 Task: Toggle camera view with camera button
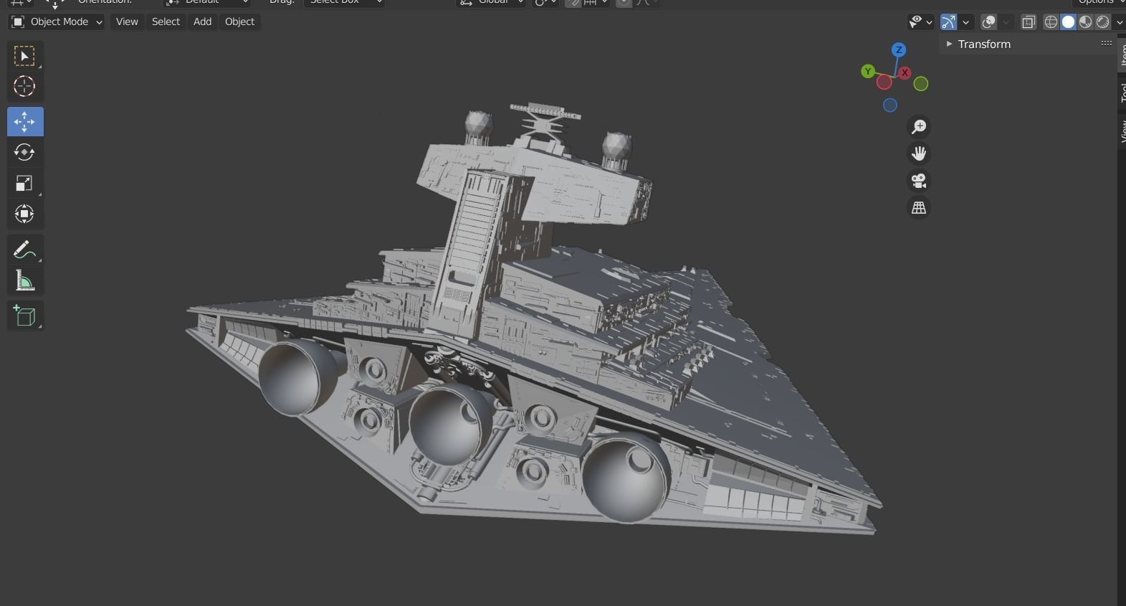tap(918, 181)
